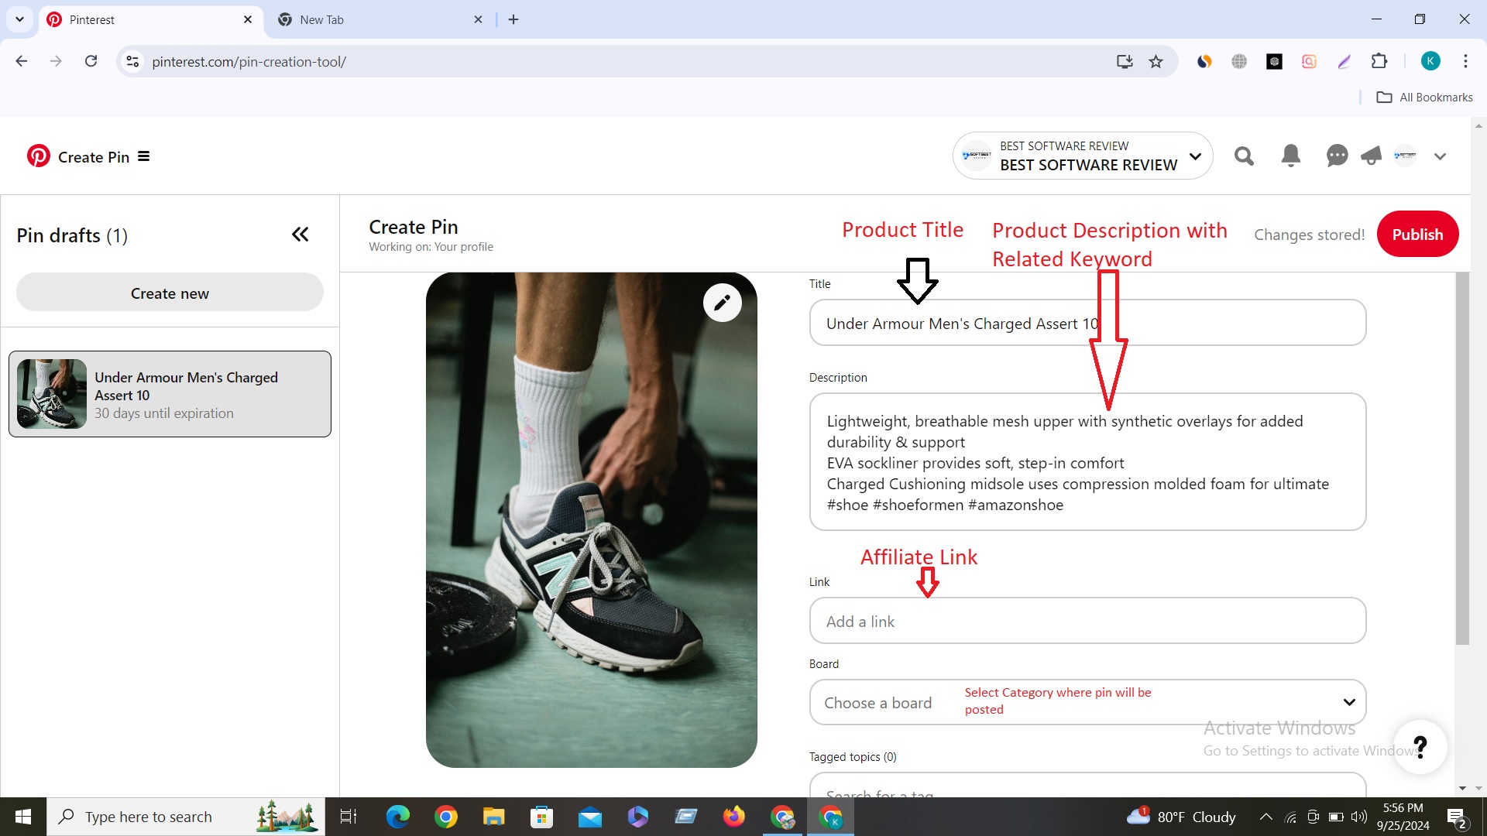Screen dimensions: 1487x836
Task: Collapse the Pin drafts sidebar panel
Action: pos(299,234)
